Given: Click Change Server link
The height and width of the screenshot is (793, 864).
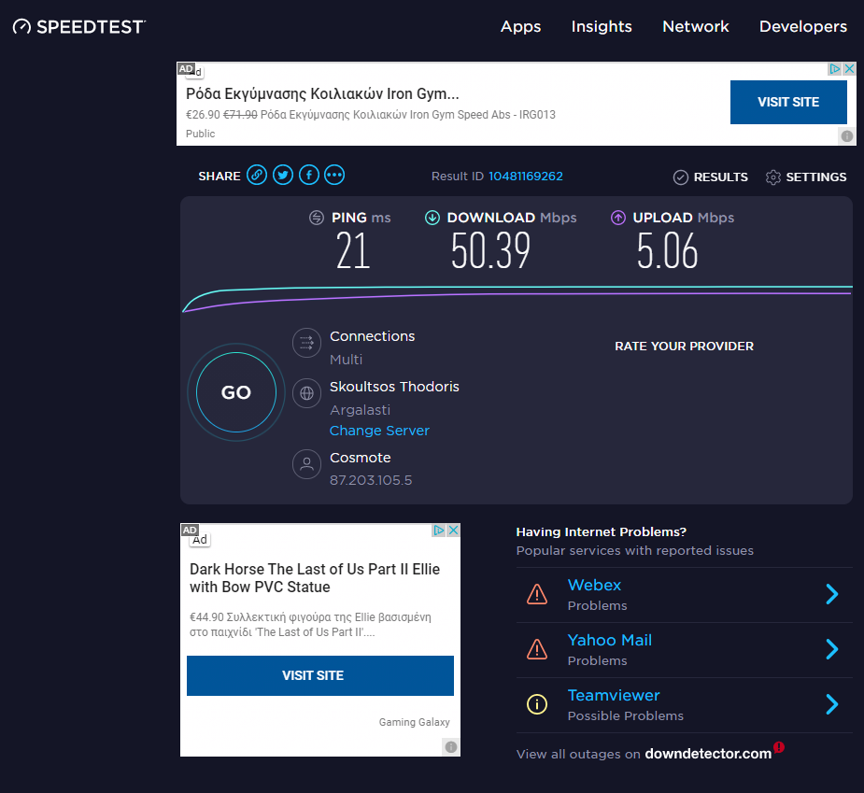Looking at the screenshot, I should (x=379, y=431).
